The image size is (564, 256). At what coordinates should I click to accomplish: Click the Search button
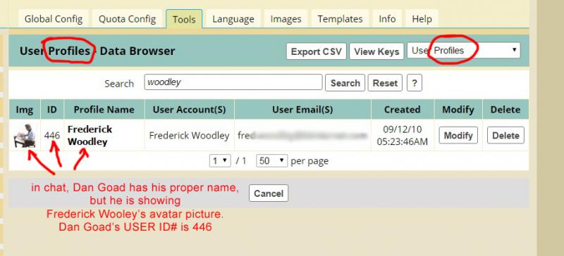tap(345, 83)
